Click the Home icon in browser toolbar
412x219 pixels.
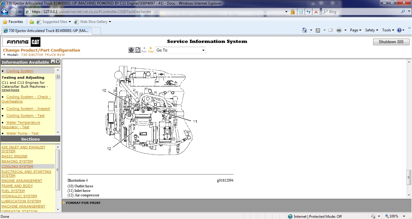point(304,30)
